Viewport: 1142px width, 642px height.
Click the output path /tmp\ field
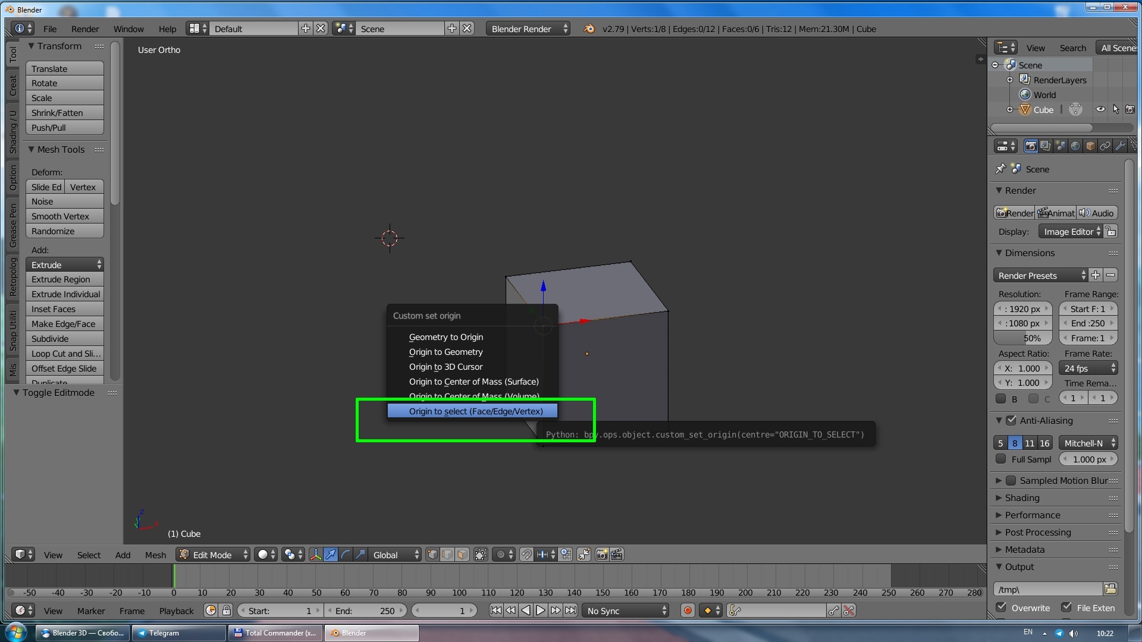1048,589
